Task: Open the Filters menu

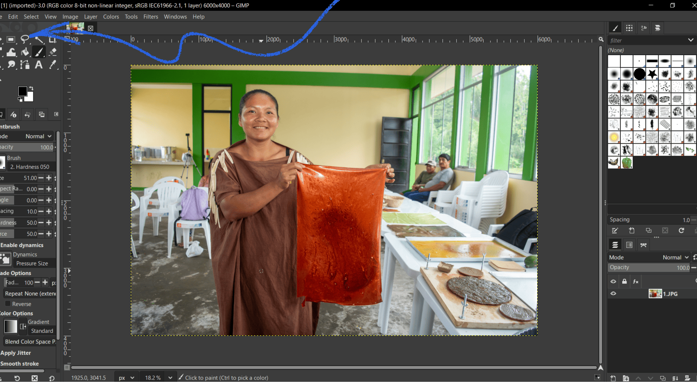Action: coord(151,17)
